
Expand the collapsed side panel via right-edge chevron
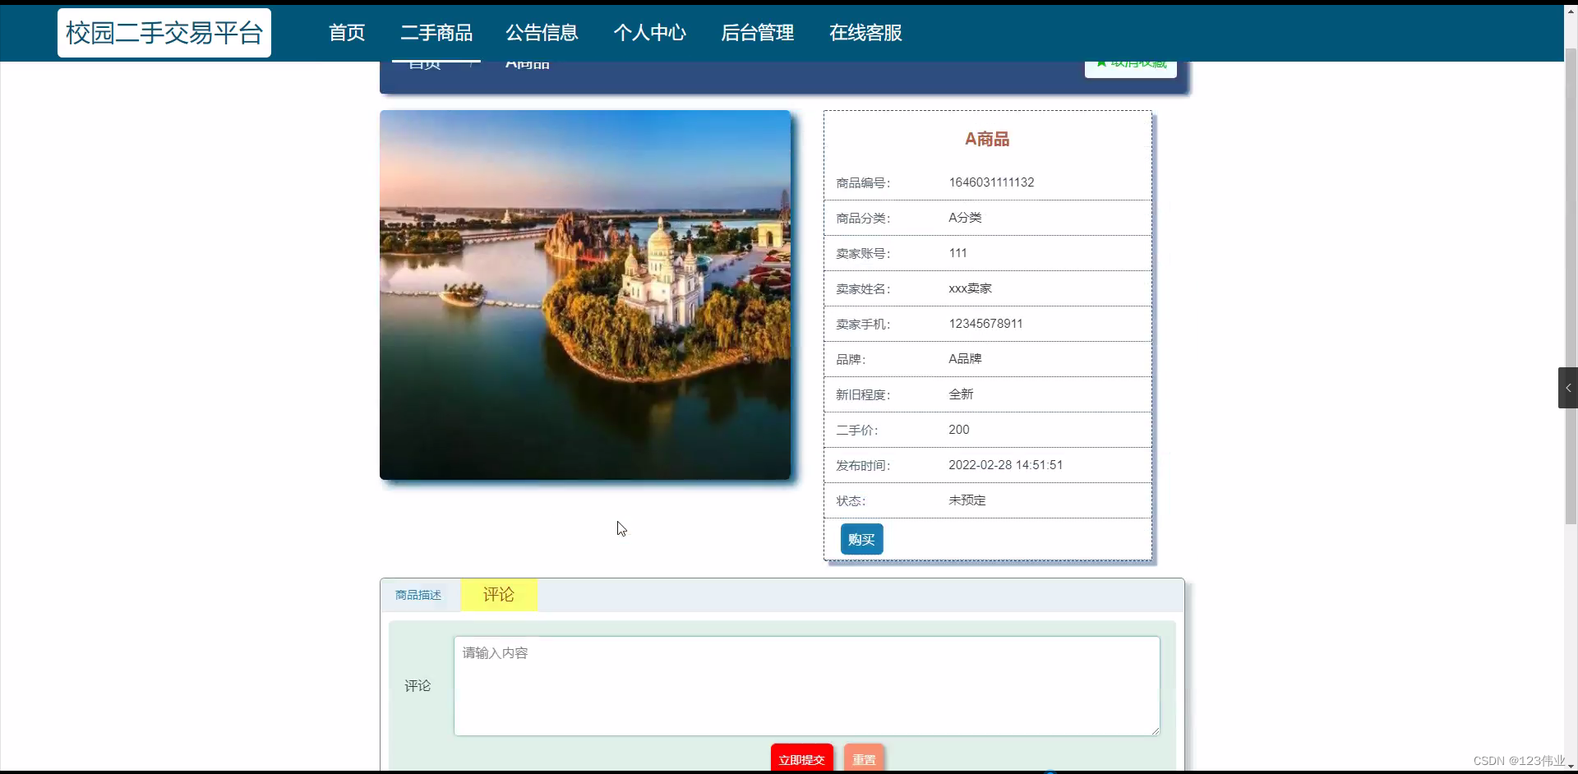(1568, 387)
